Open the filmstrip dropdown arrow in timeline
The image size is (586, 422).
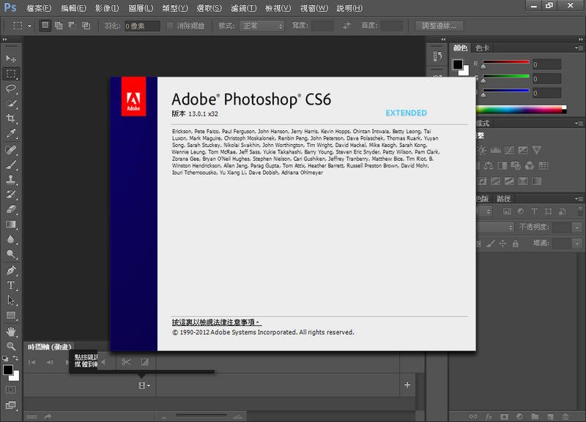pos(149,385)
